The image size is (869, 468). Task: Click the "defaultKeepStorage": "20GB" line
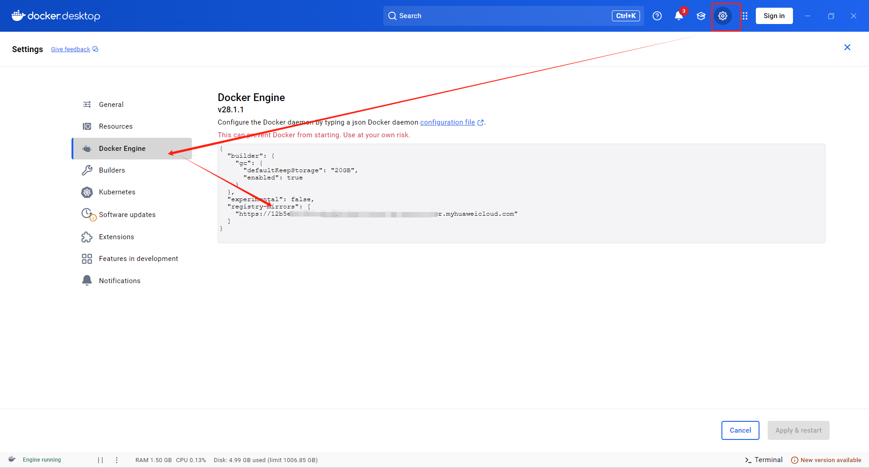click(x=301, y=170)
